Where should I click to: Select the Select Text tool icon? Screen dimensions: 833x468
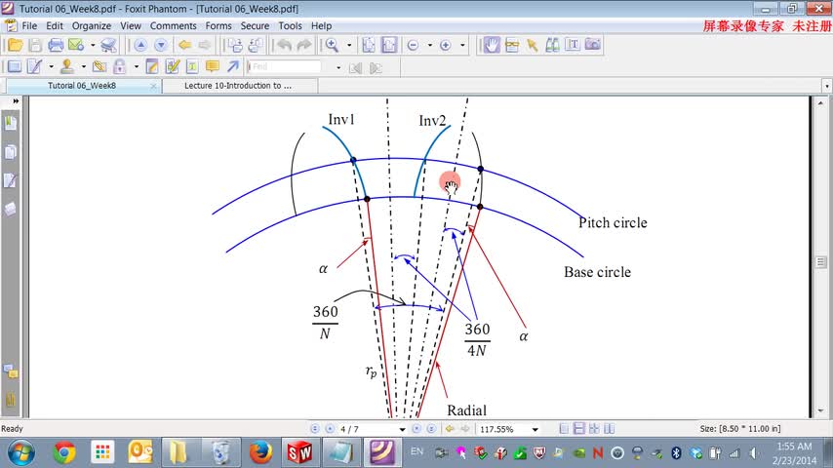point(573,45)
